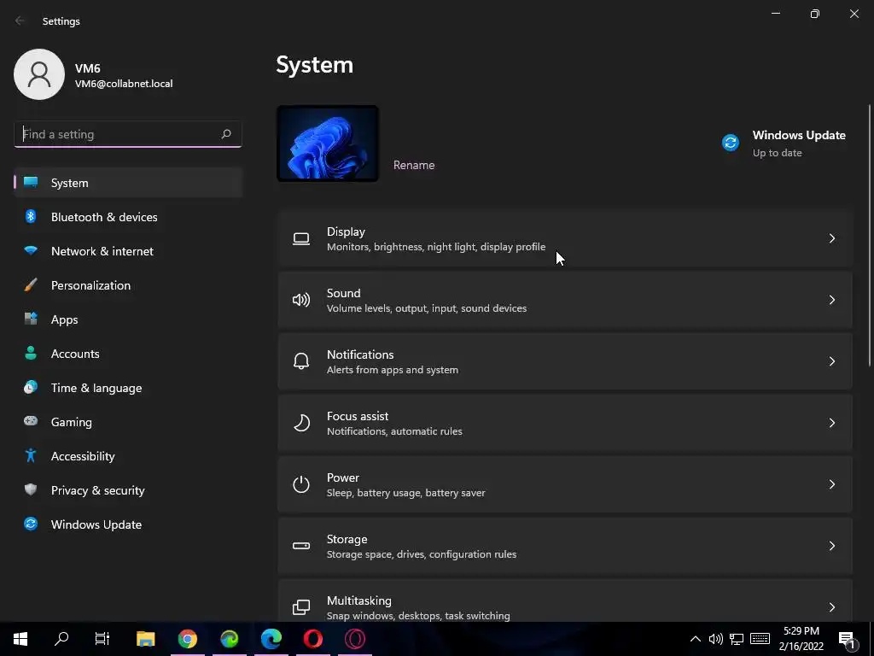The image size is (874, 656).
Task: Focus the Find a setting search field
Action: pos(128,134)
